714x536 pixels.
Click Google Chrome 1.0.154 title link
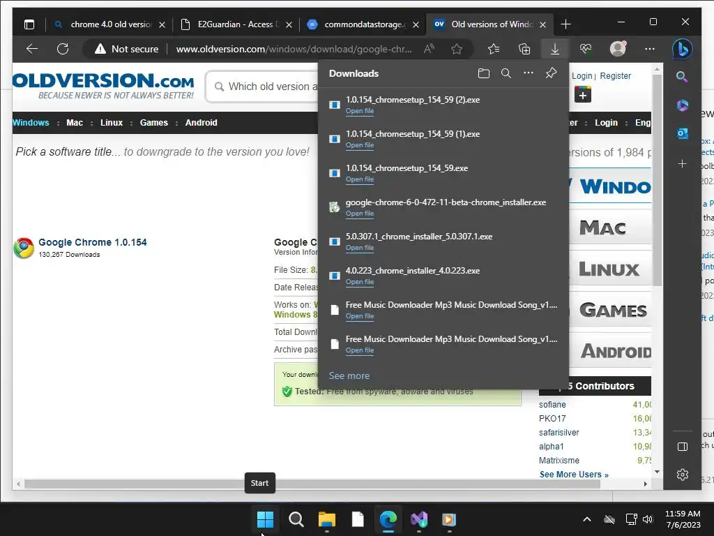click(93, 242)
